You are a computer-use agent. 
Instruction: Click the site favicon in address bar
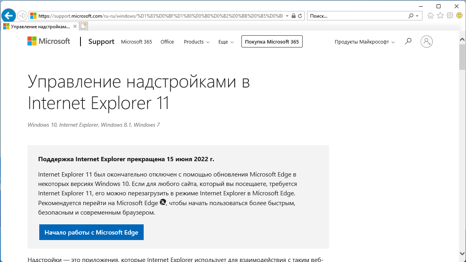point(33,16)
